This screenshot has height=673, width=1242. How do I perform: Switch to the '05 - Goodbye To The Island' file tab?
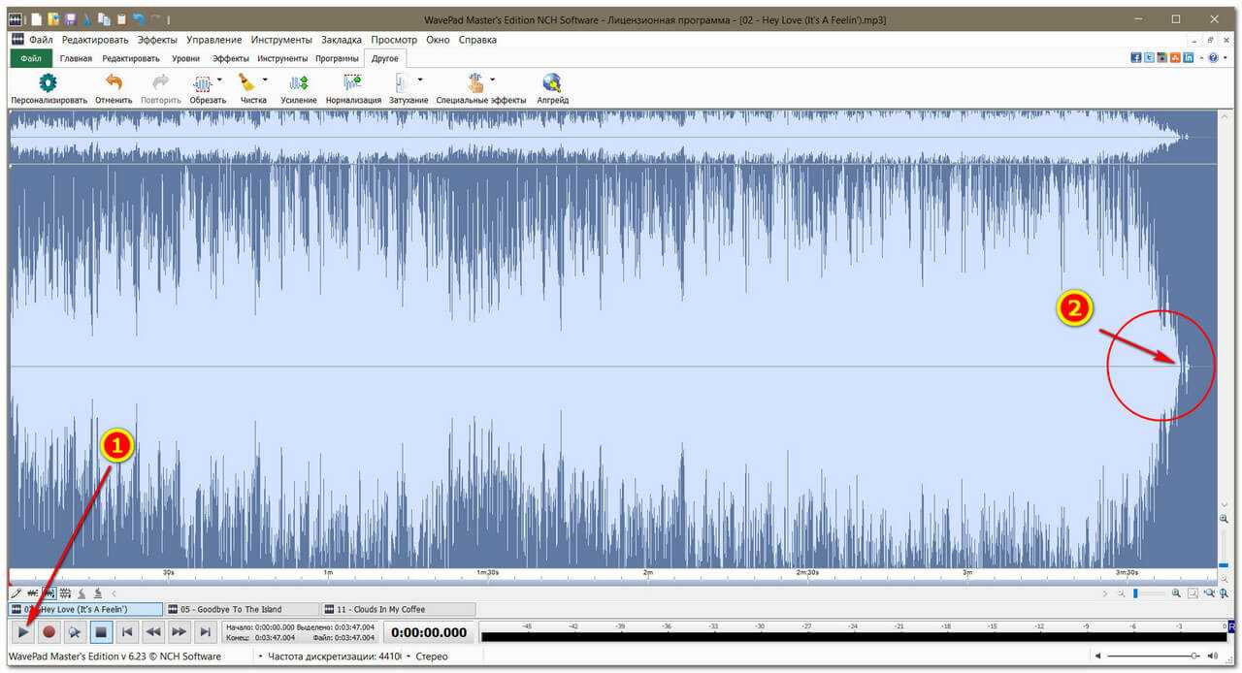tap(231, 609)
